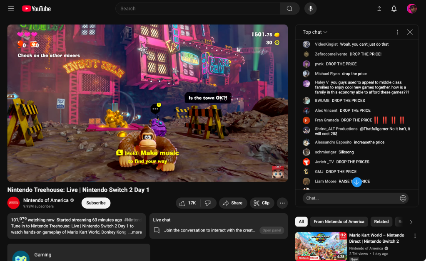Click the YouTube home logo

[36, 9]
